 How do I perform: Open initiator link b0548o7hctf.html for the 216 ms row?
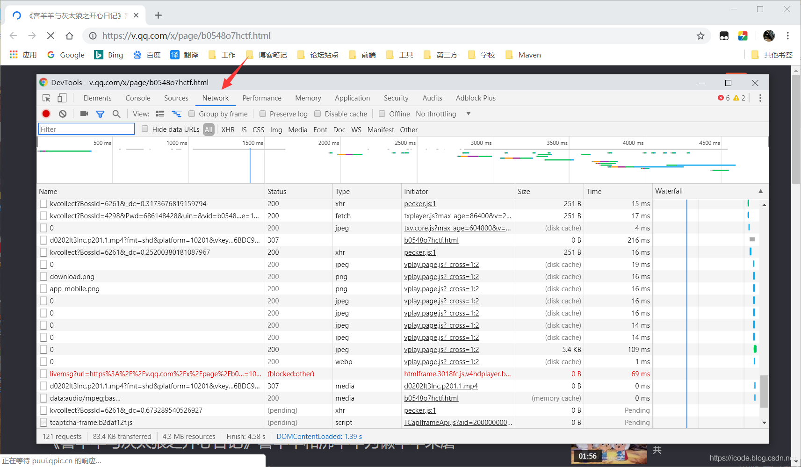click(x=431, y=240)
